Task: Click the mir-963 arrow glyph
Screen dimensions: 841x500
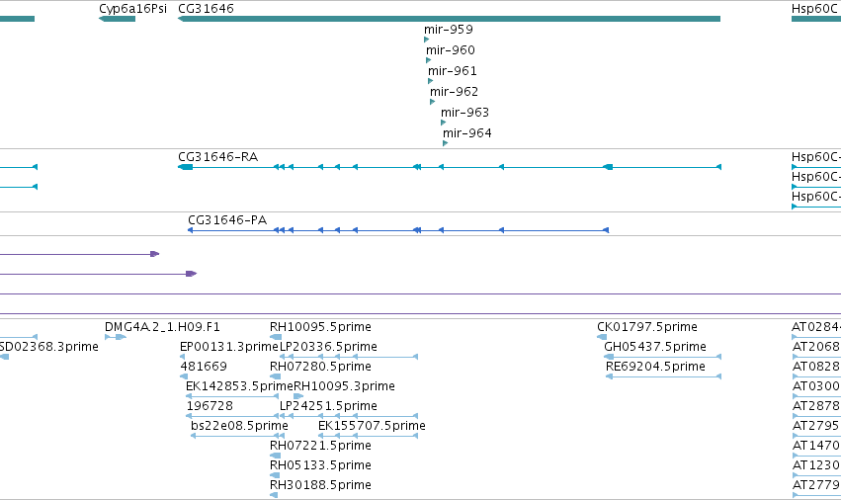Action: coord(443,123)
